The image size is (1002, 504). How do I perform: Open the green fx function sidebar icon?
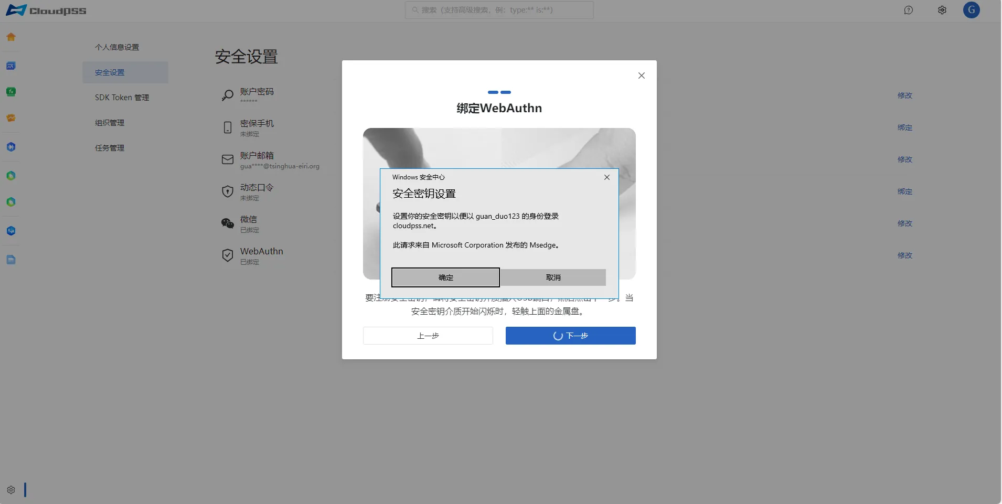point(11,92)
